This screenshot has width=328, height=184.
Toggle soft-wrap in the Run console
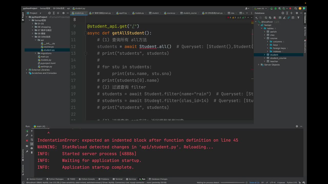pyautogui.click(x=32, y=140)
